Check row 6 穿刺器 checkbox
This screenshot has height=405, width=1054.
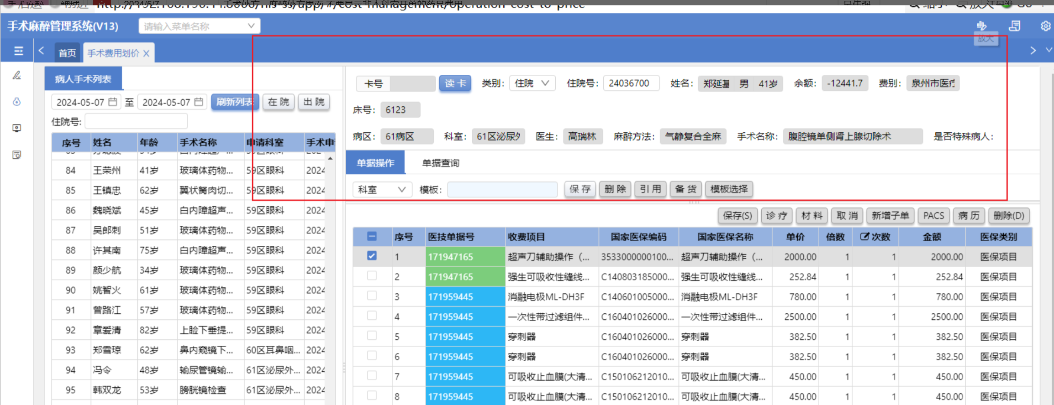372,356
